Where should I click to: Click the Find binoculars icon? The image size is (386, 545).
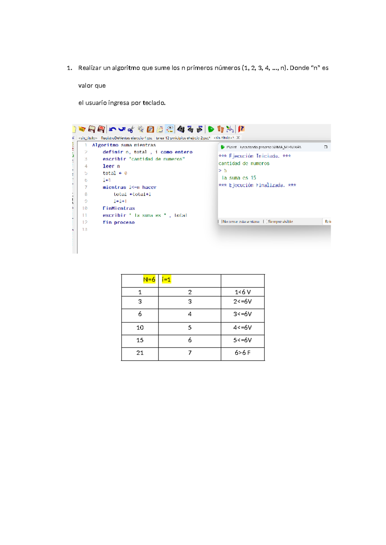pos(181,129)
